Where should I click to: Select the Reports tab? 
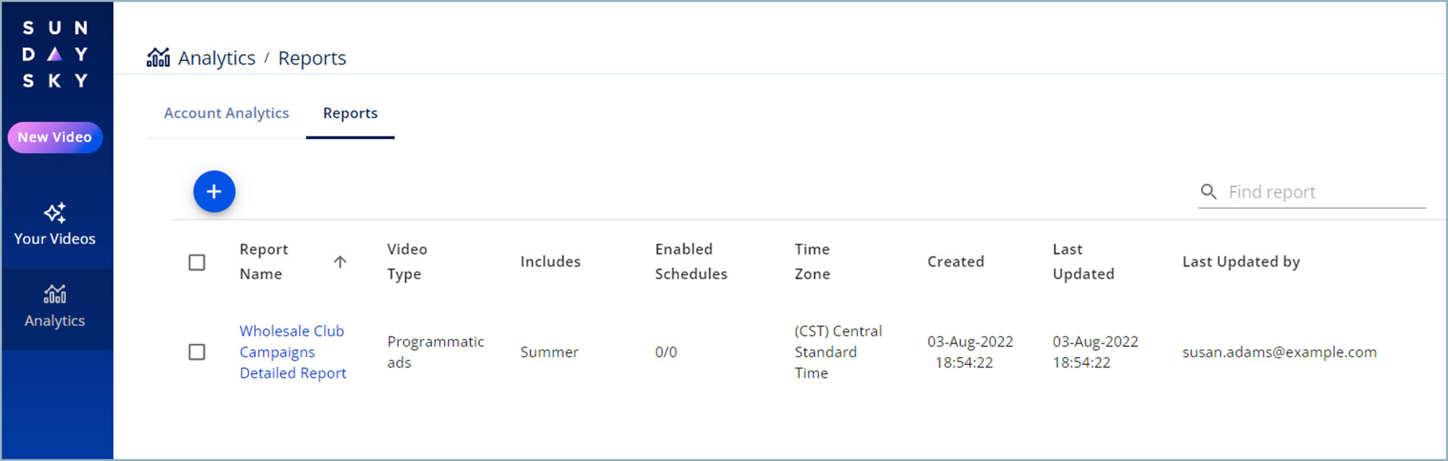[350, 113]
